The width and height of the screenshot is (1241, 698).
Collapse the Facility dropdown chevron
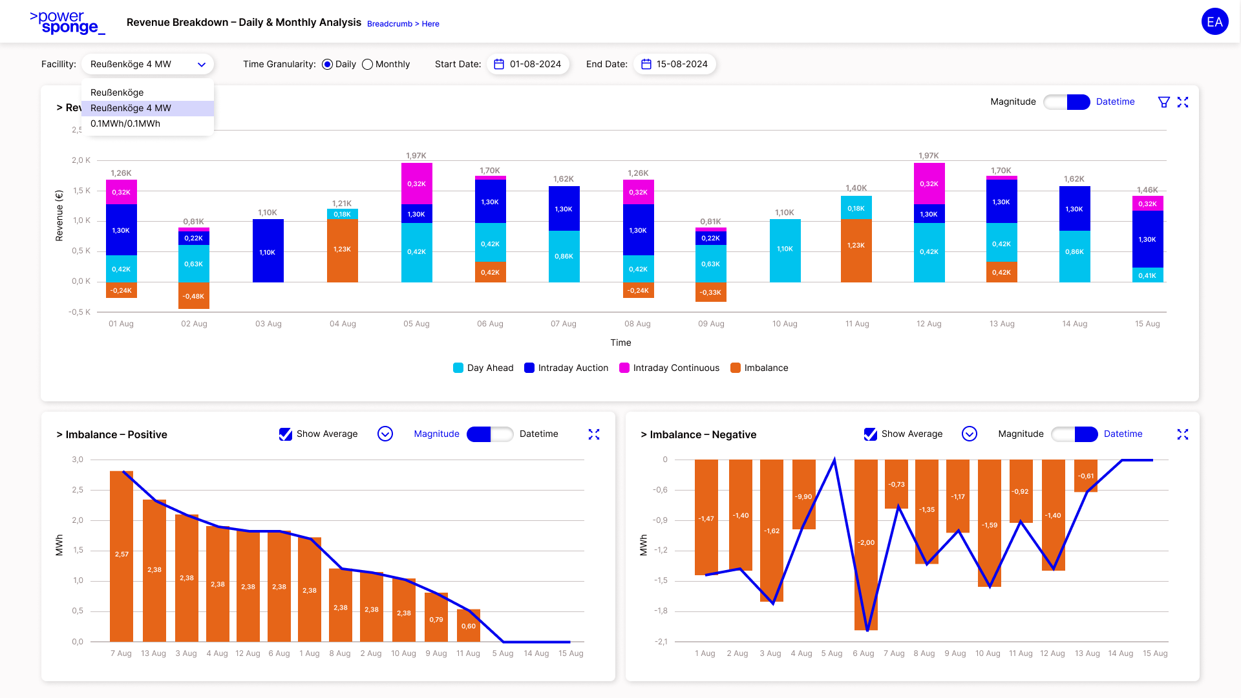[x=202, y=65]
